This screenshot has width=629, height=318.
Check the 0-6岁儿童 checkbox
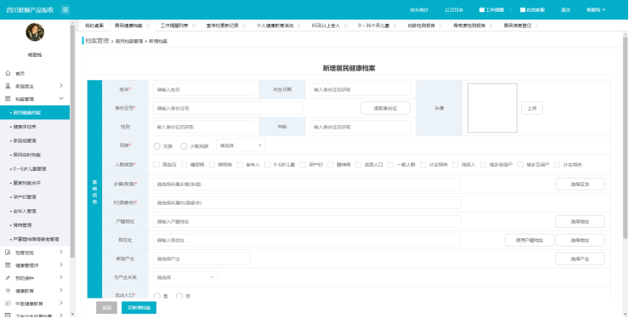click(x=268, y=165)
